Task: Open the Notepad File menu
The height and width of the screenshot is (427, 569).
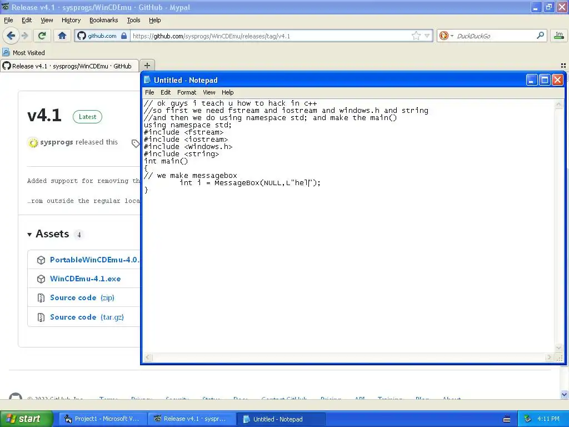Action: [x=149, y=92]
